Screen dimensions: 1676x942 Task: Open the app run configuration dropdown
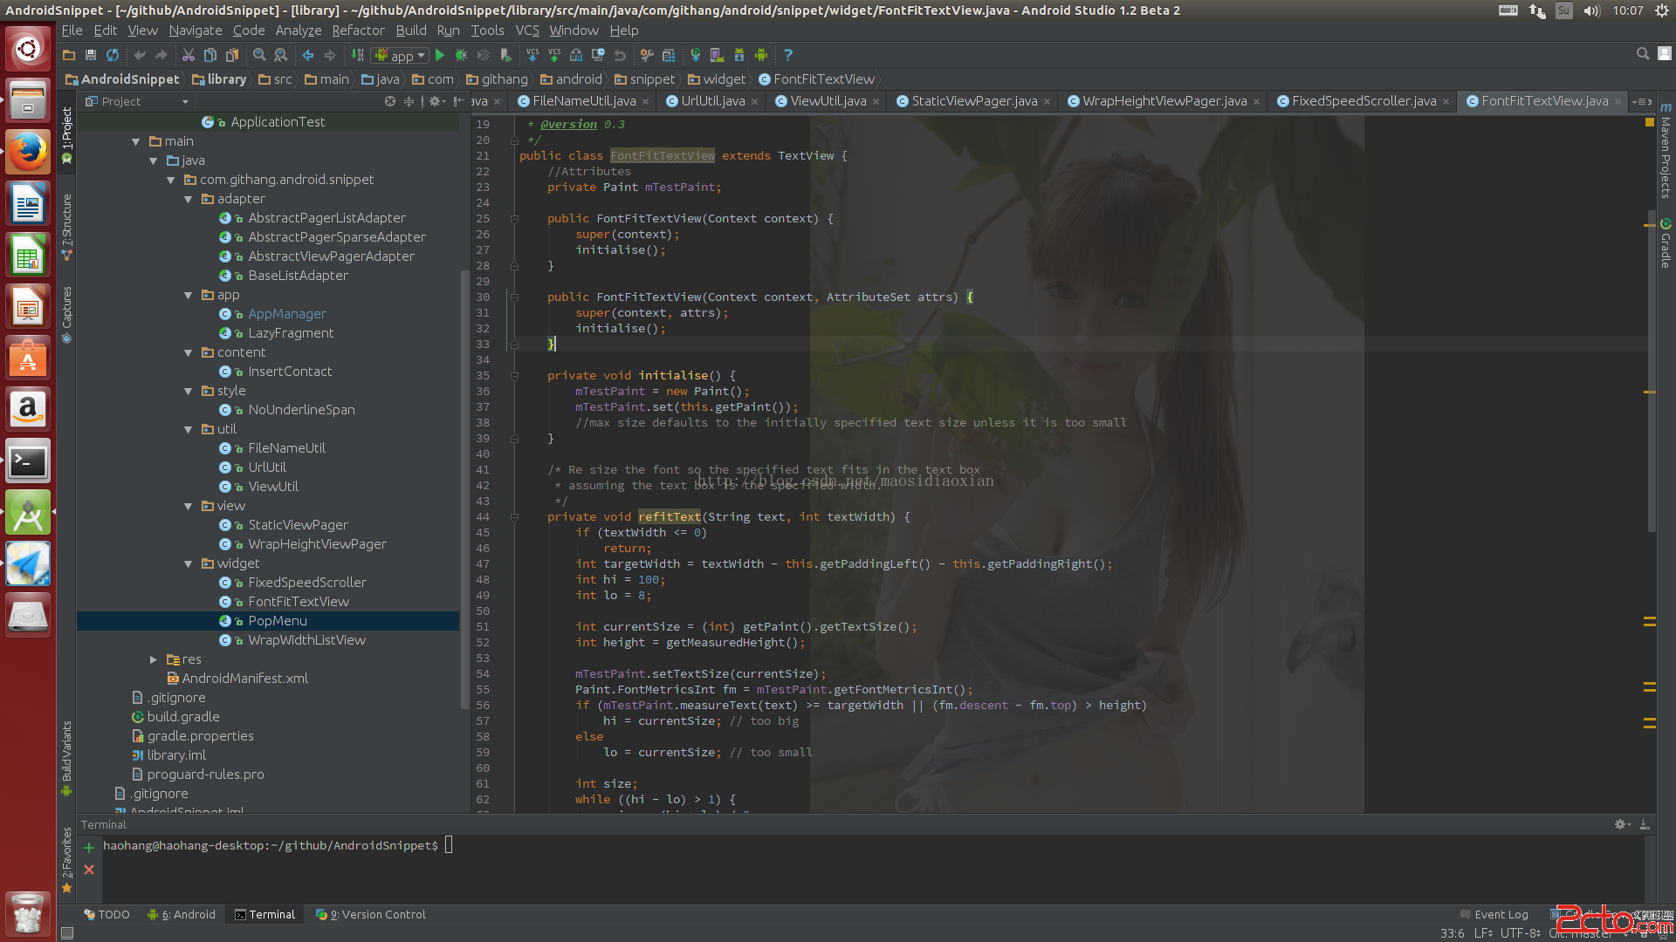401,55
